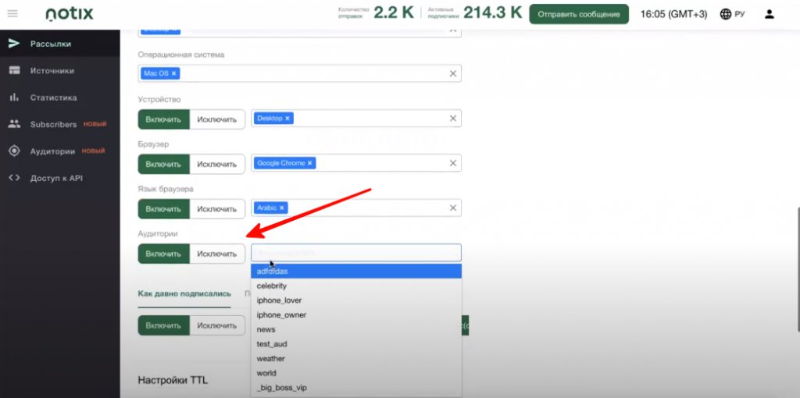Remove the Google Chrome tag
Image resolution: width=800 pixels, height=398 pixels.
click(x=310, y=163)
